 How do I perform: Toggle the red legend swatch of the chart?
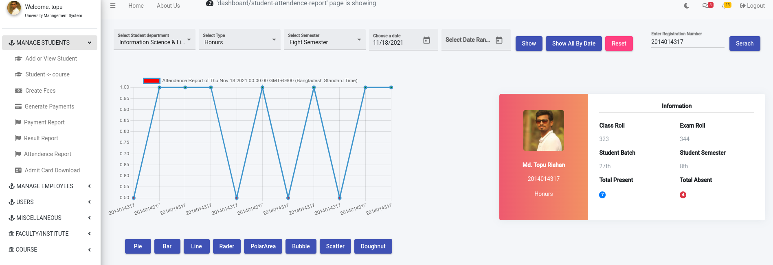(152, 80)
